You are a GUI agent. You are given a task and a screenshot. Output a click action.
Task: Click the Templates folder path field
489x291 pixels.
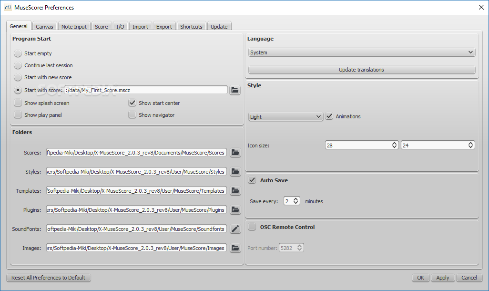coord(137,190)
